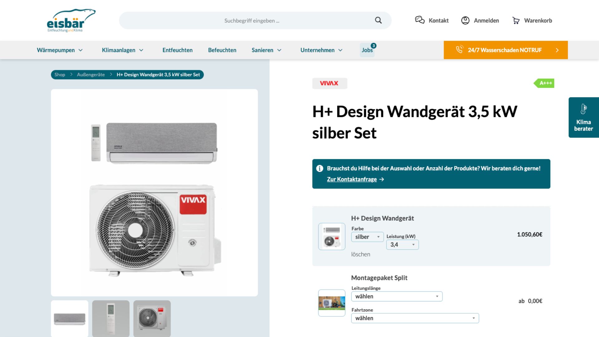Image resolution: width=599 pixels, height=337 pixels.
Task: Open the Befeuchten menu item
Action: point(222,50)
